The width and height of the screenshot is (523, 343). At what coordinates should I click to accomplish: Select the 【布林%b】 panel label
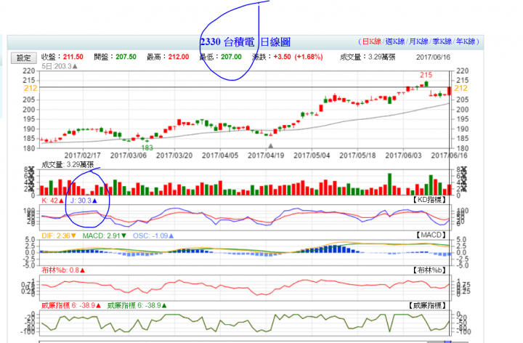click(429, 270)
